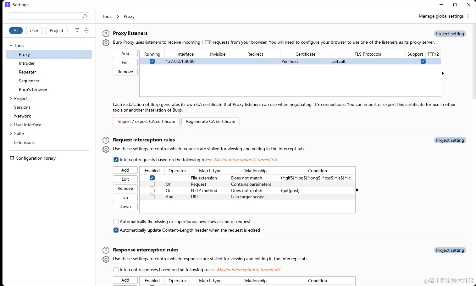The width and height of the screenshot is (476, 286).
Task: Click Manage global settings
Action: (441, 16)
